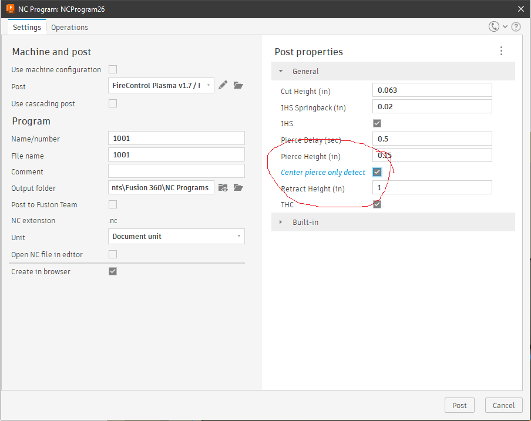Viewport: 531px width, 421px height.
Task: Toggle Center pierce only detect checkbox
Action: [x=377, y=172]
